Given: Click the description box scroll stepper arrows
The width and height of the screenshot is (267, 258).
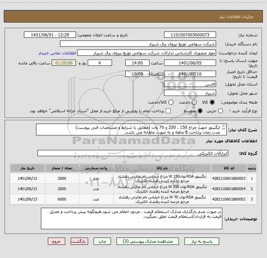Looking at the screenshot, I should click(224, 127).
